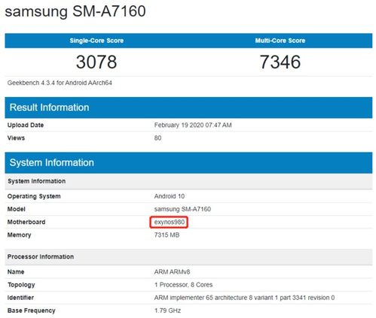Select the Single-Core Score header

[x=96, y=41]
